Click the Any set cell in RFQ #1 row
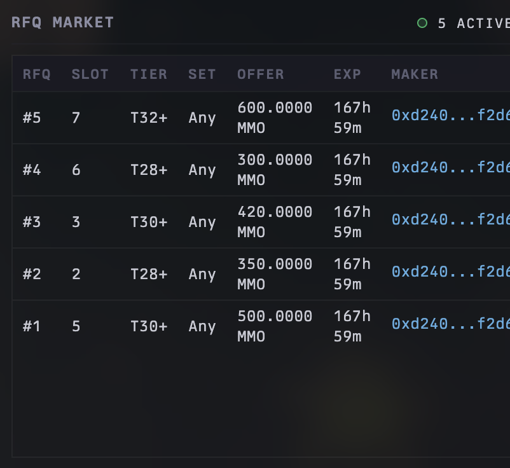510x468 pixels. tap(202, 327)
